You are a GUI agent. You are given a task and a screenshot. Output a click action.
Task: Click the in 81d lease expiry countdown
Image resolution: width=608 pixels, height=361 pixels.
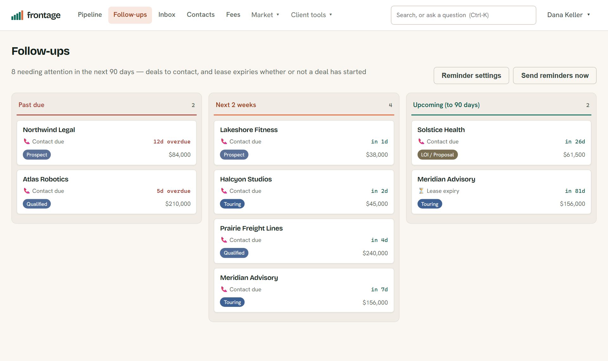(575, 191)
